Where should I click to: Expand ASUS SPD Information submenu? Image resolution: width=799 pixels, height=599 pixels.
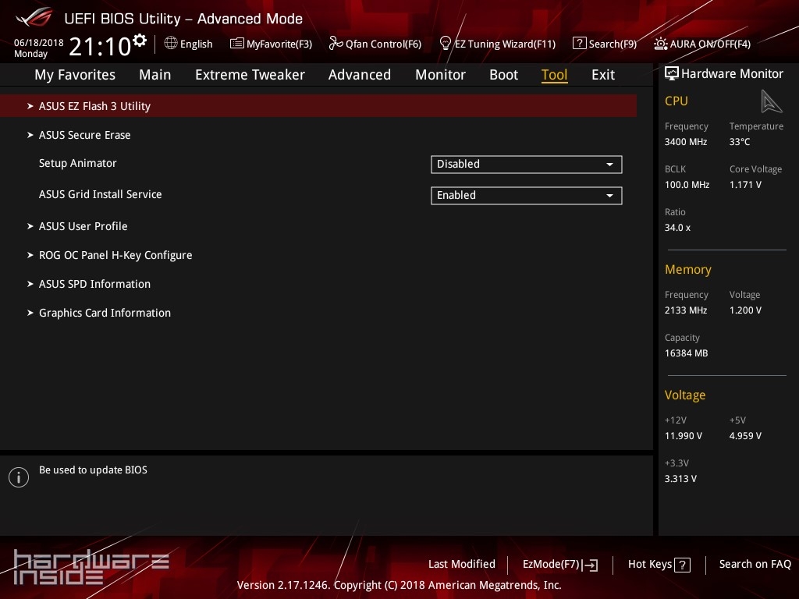point(94,284)
